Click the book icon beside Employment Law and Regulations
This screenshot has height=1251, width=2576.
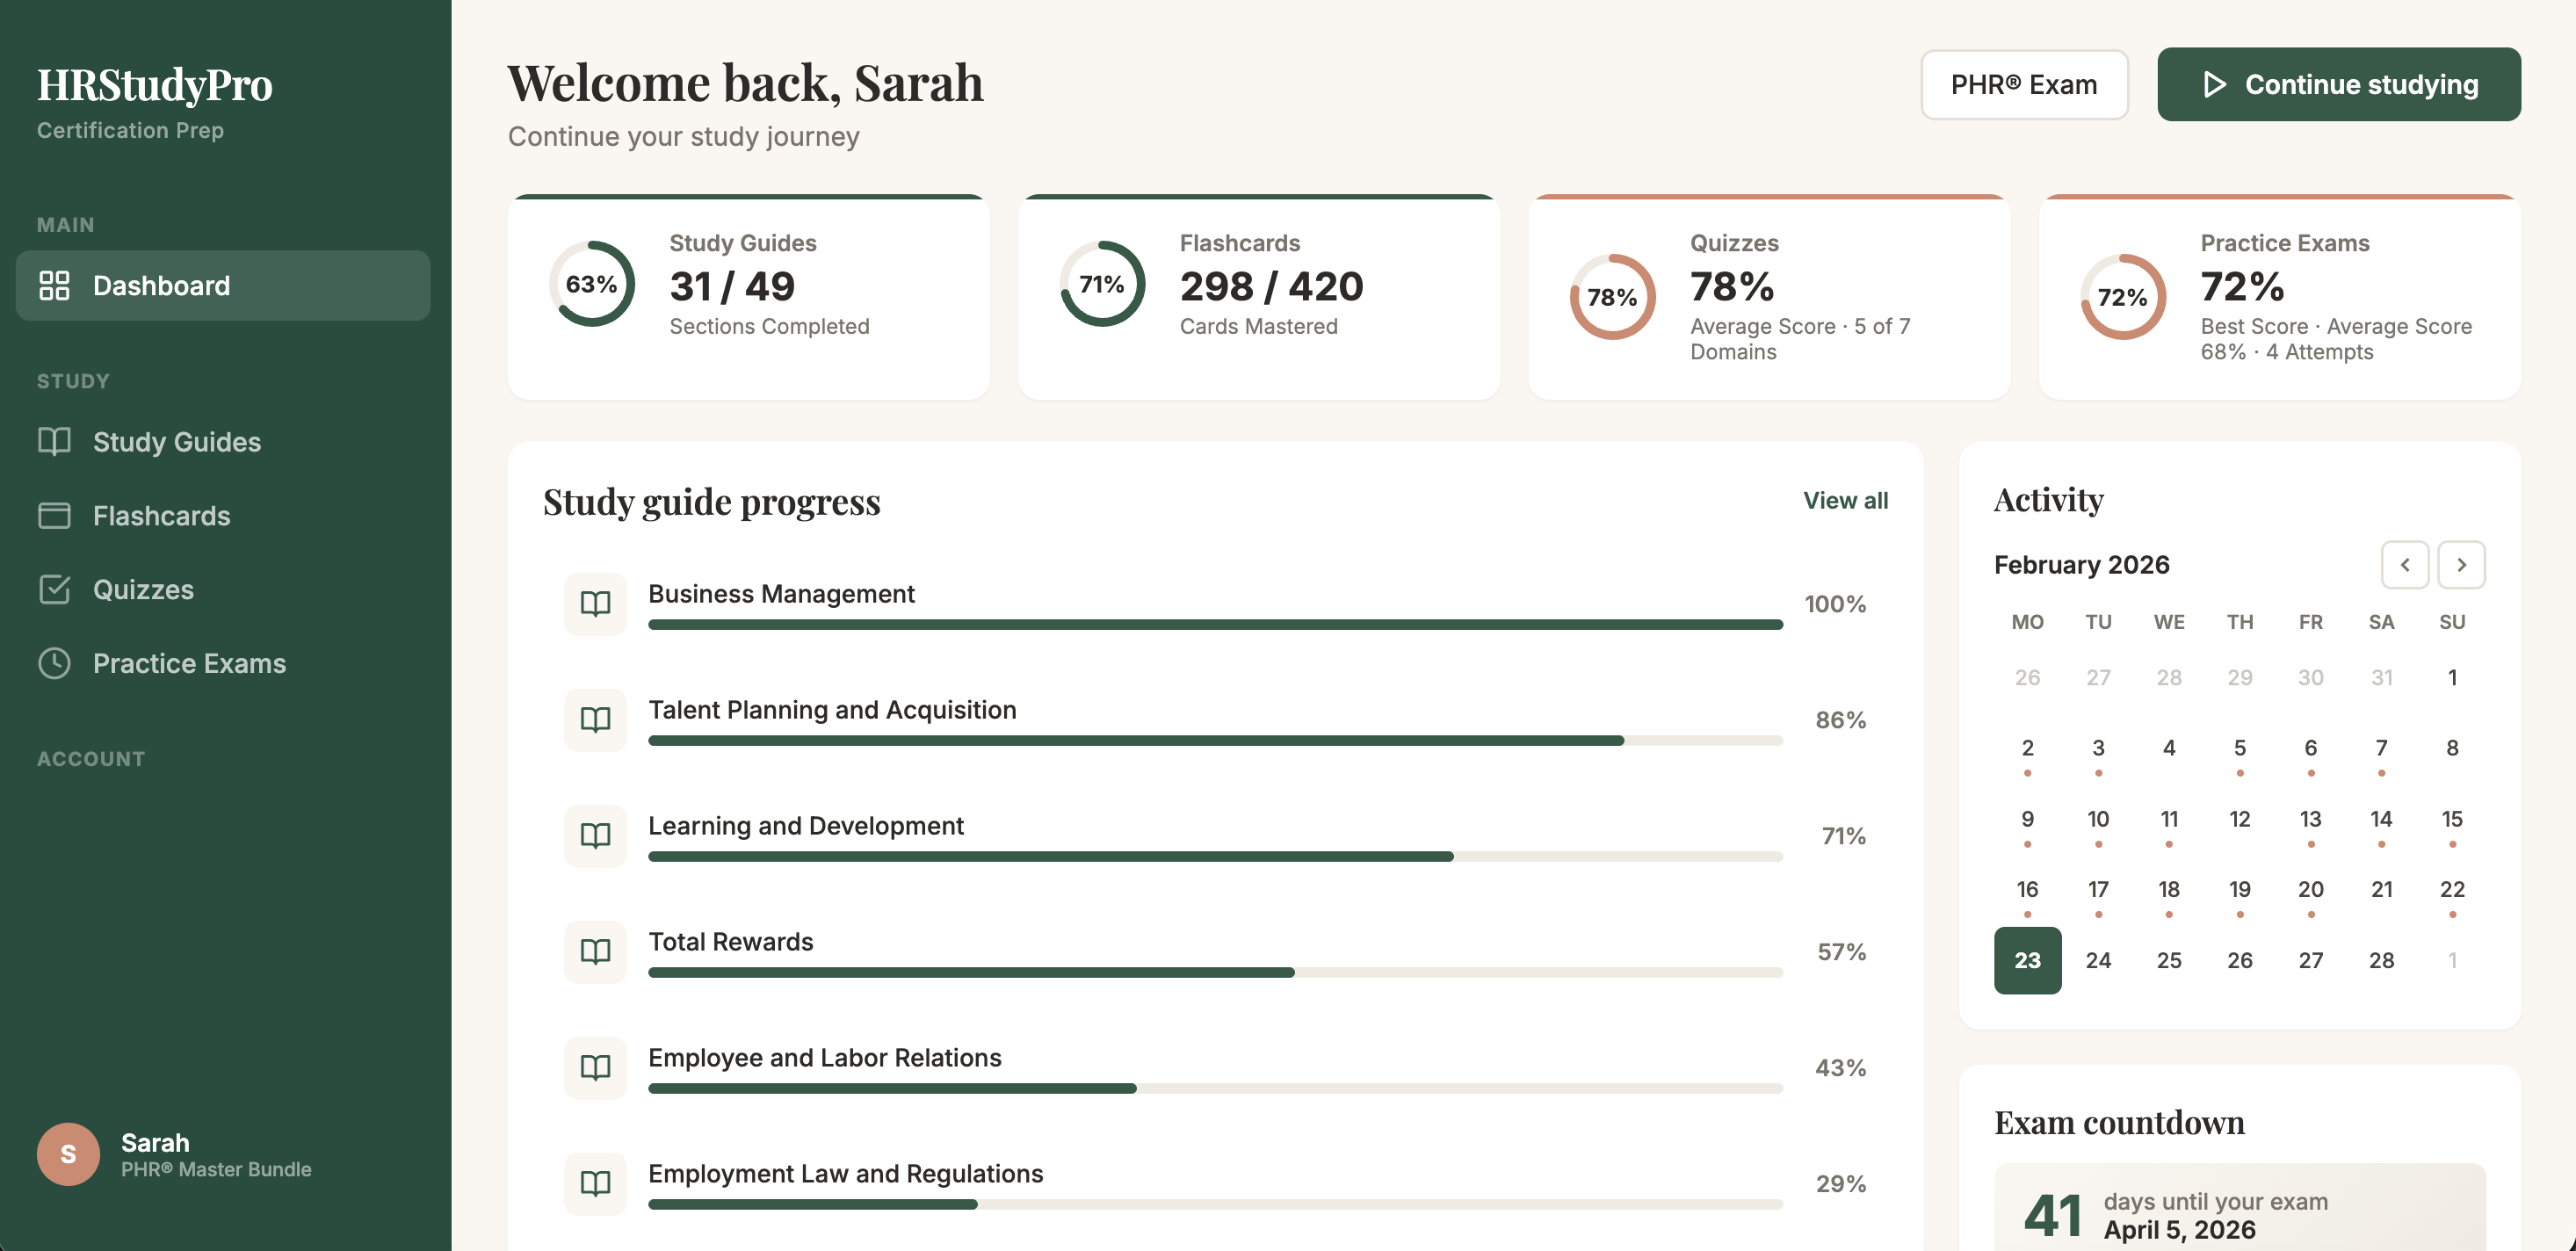[x=595, y=1184]
